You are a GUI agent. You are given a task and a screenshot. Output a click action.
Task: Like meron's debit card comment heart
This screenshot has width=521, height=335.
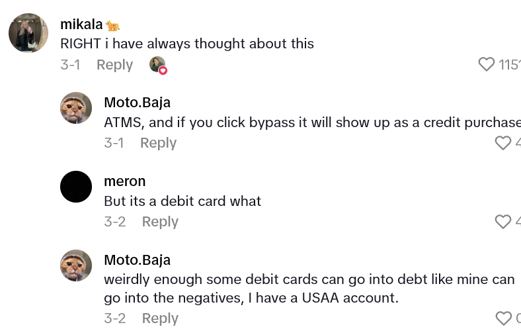503,221
